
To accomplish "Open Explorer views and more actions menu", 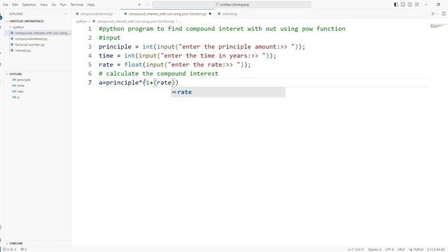I will point(65,14).
